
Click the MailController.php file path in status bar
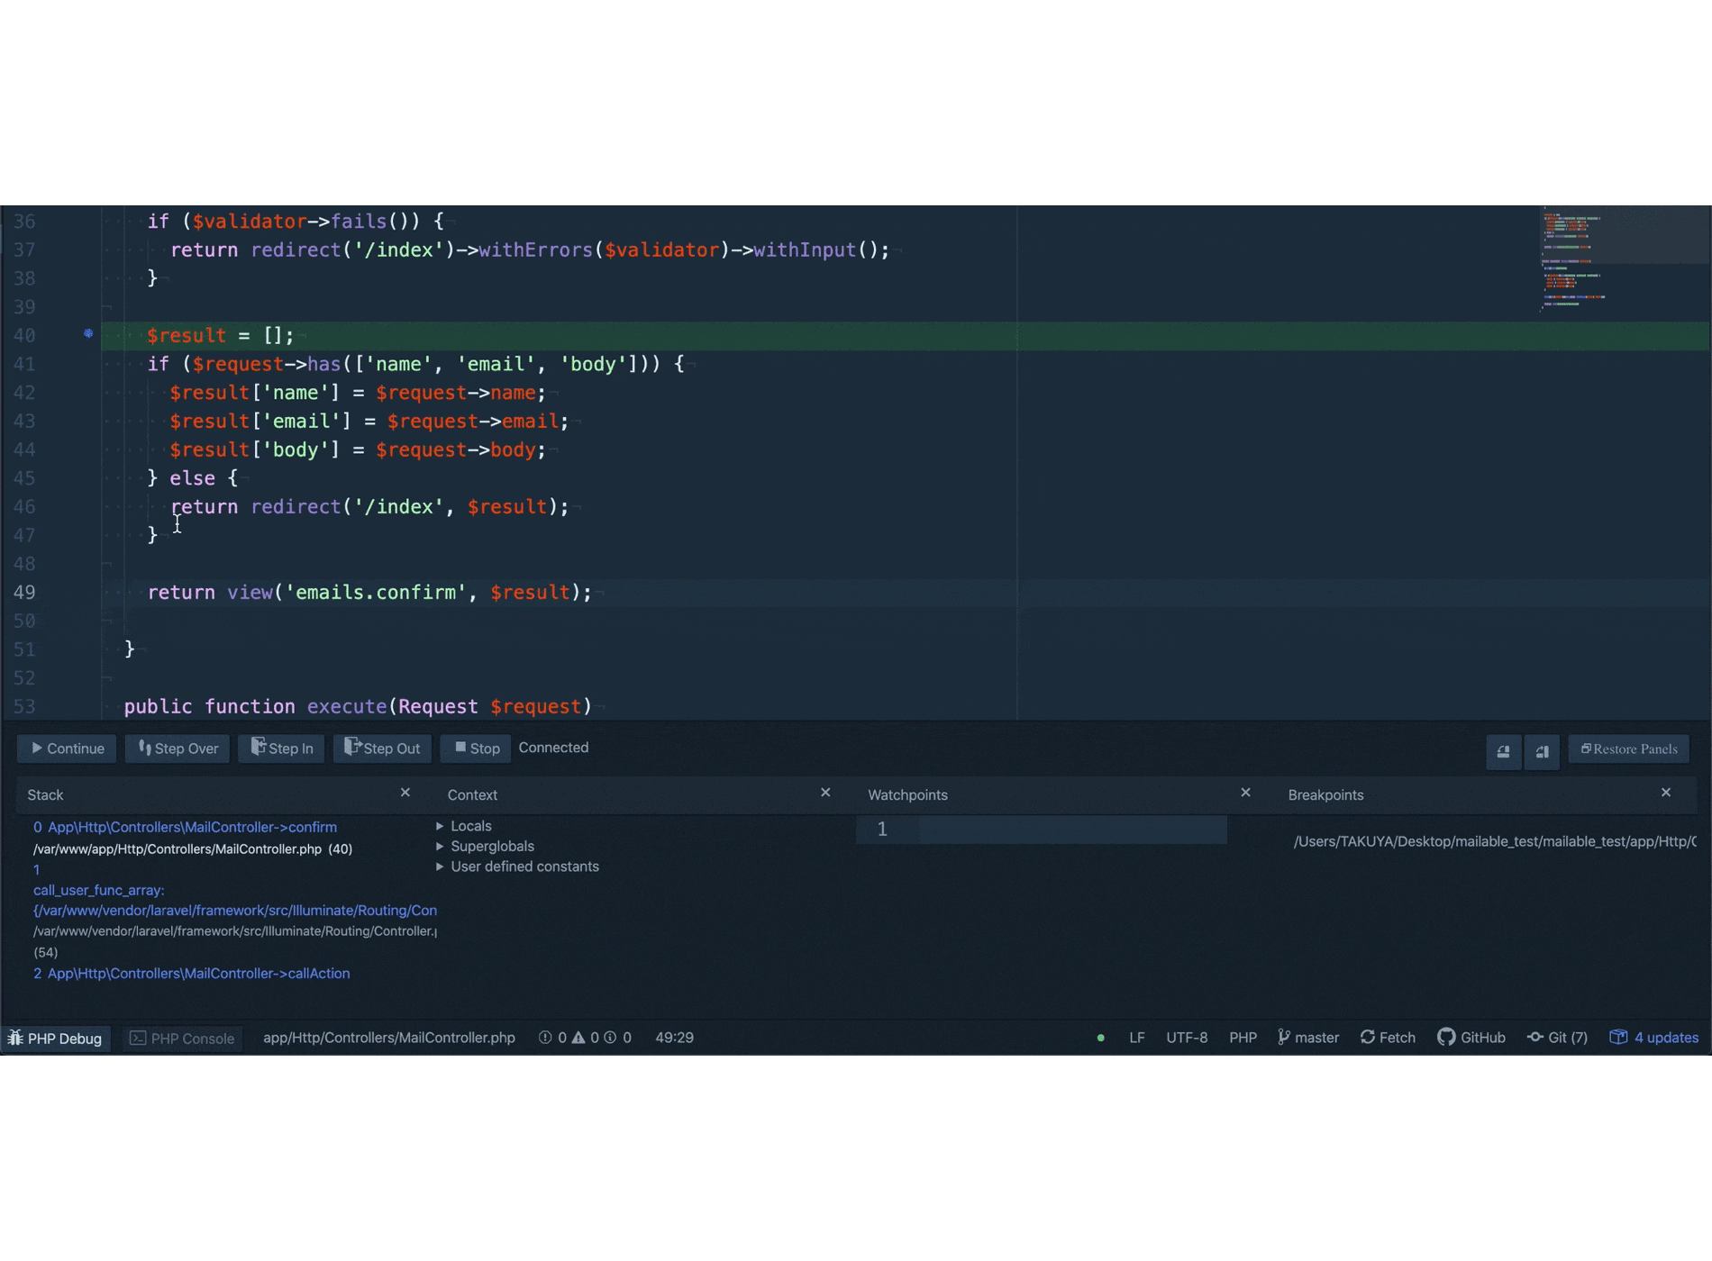(x=389, y=1038)
